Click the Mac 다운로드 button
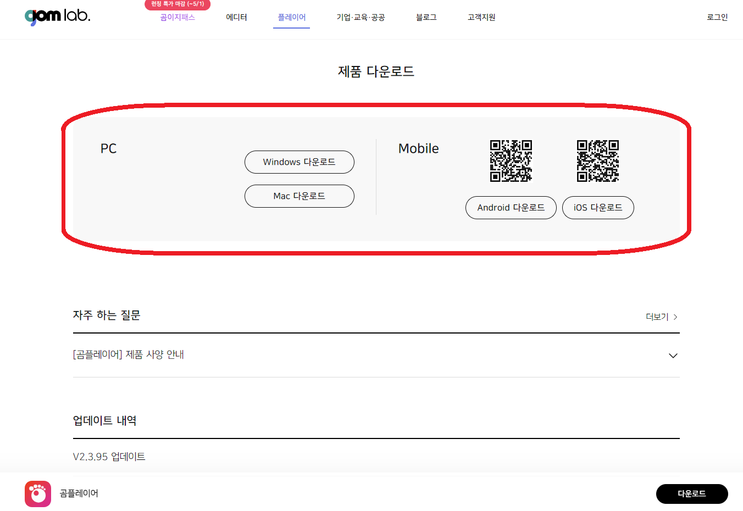The width and height of the screenshot is (743, 511). point(300,196)
